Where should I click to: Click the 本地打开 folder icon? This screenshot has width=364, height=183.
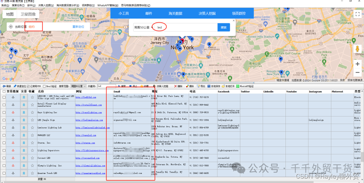[x=223, y=86]
